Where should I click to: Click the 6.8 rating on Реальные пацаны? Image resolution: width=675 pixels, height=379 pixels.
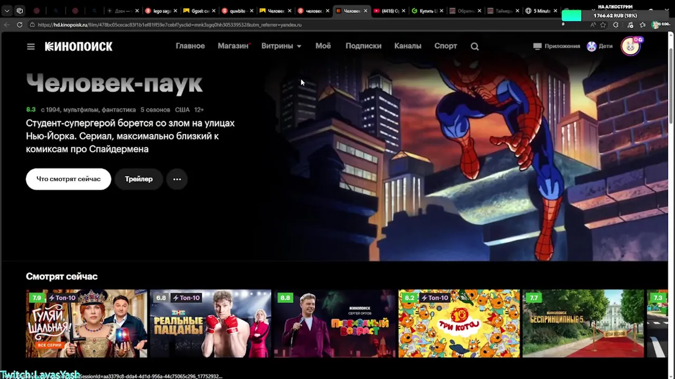[x=161, y=297]
